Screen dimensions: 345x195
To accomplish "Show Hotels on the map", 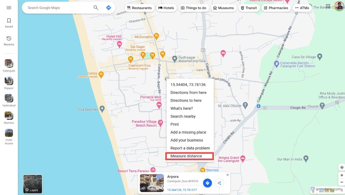I will [x=166, y=8].
